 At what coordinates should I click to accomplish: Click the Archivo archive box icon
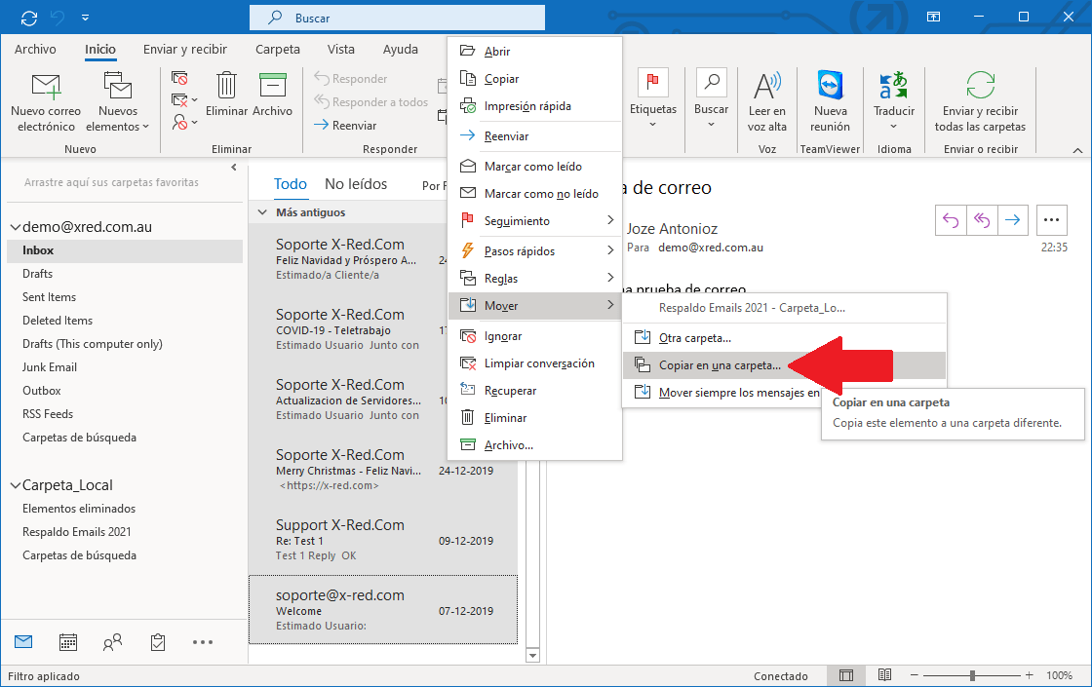pos(273,86)
